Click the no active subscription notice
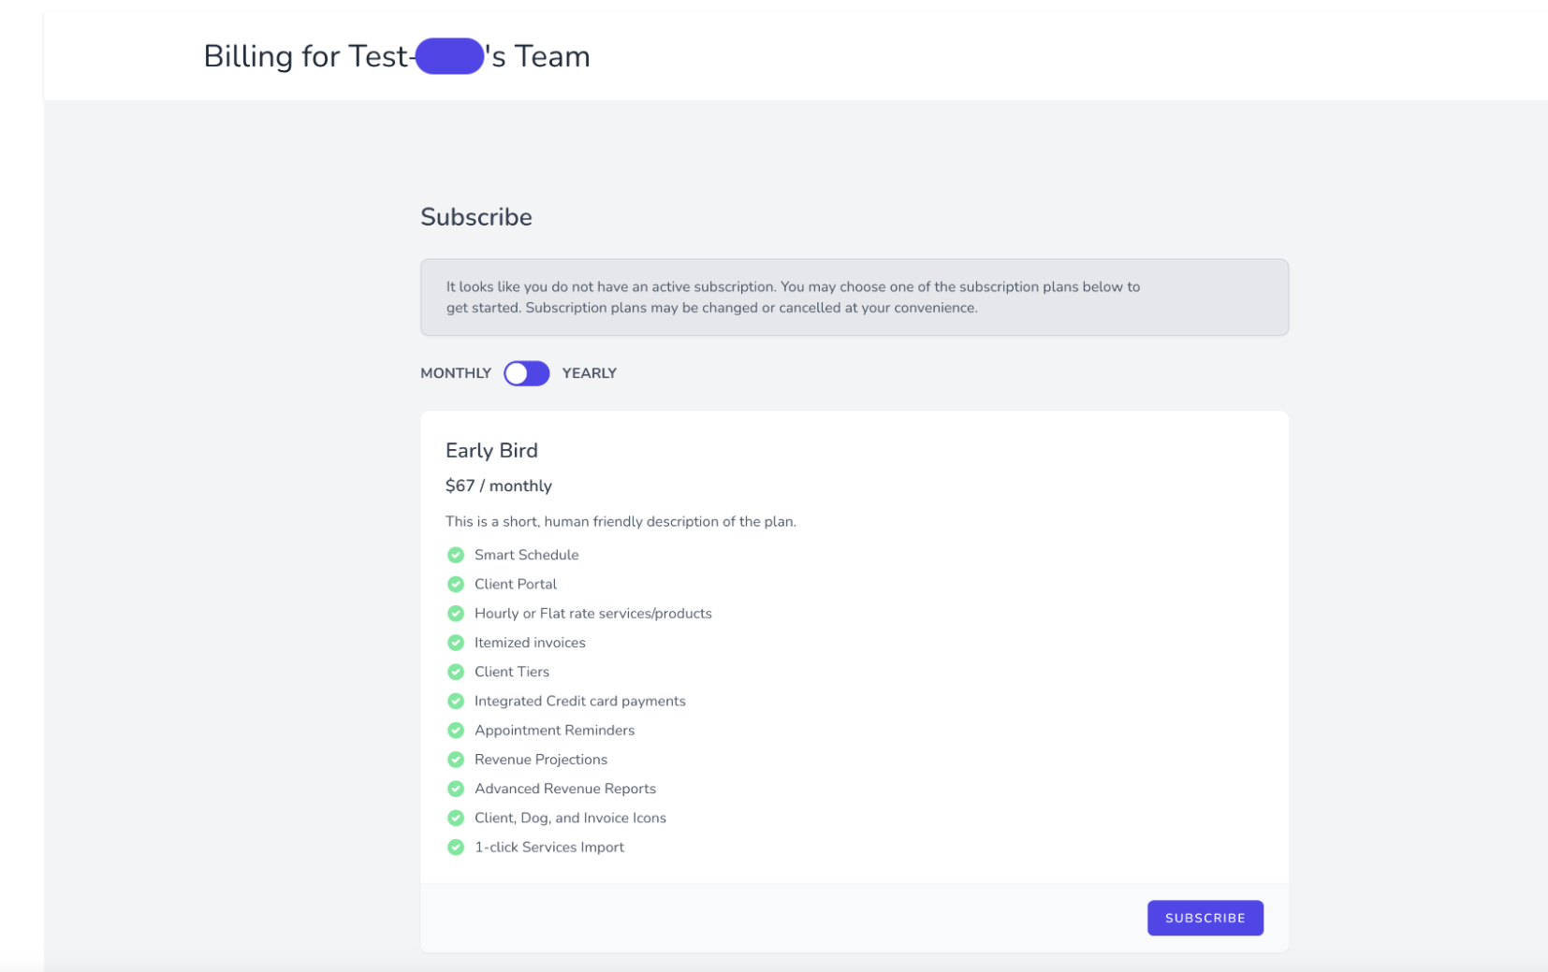The height and width of the screenshot is (972, 1548). [854, 297]
